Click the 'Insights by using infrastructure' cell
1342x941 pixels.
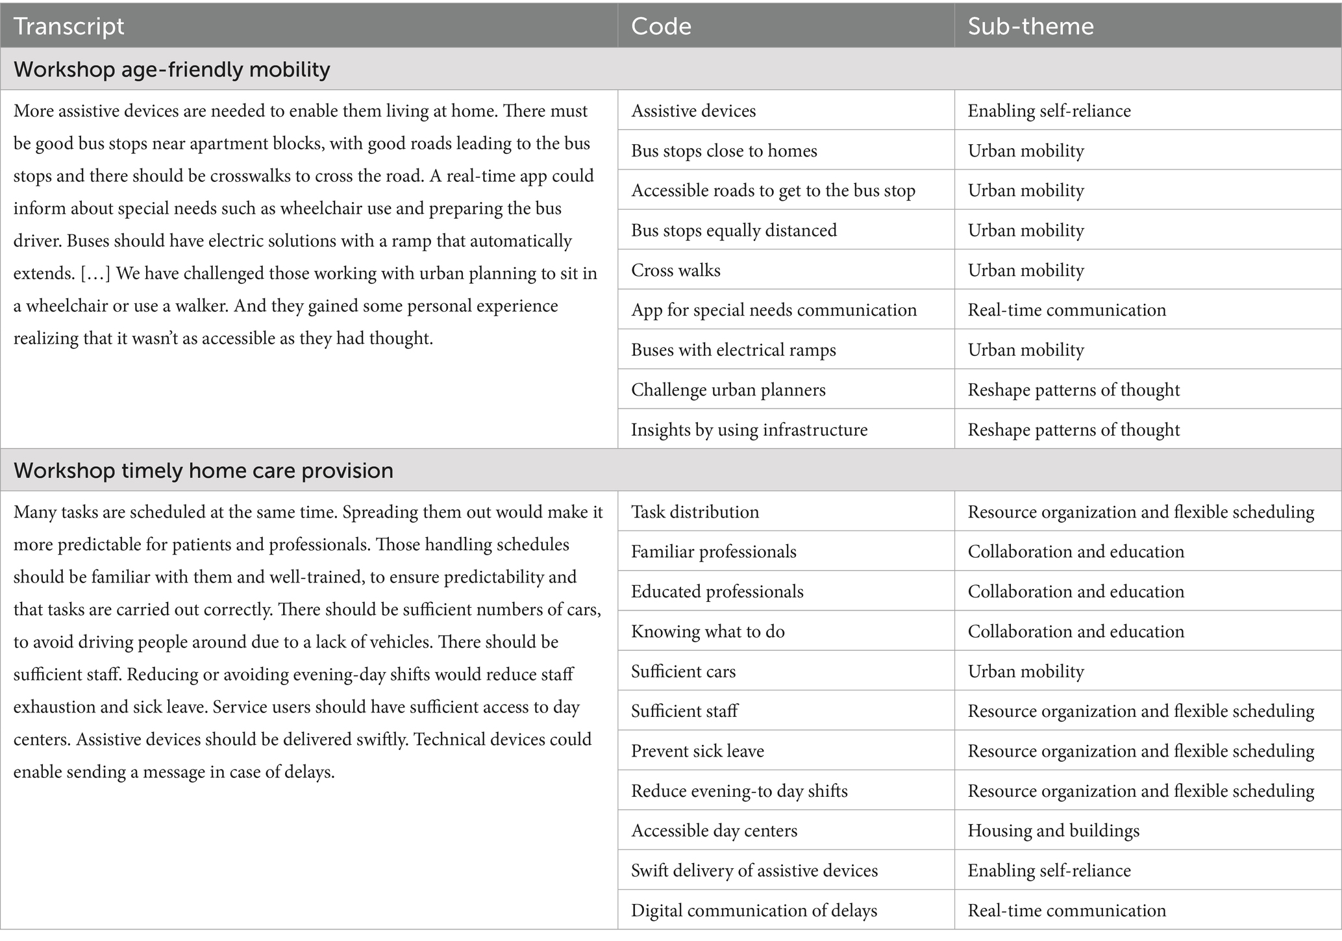(x=749, y=430)
